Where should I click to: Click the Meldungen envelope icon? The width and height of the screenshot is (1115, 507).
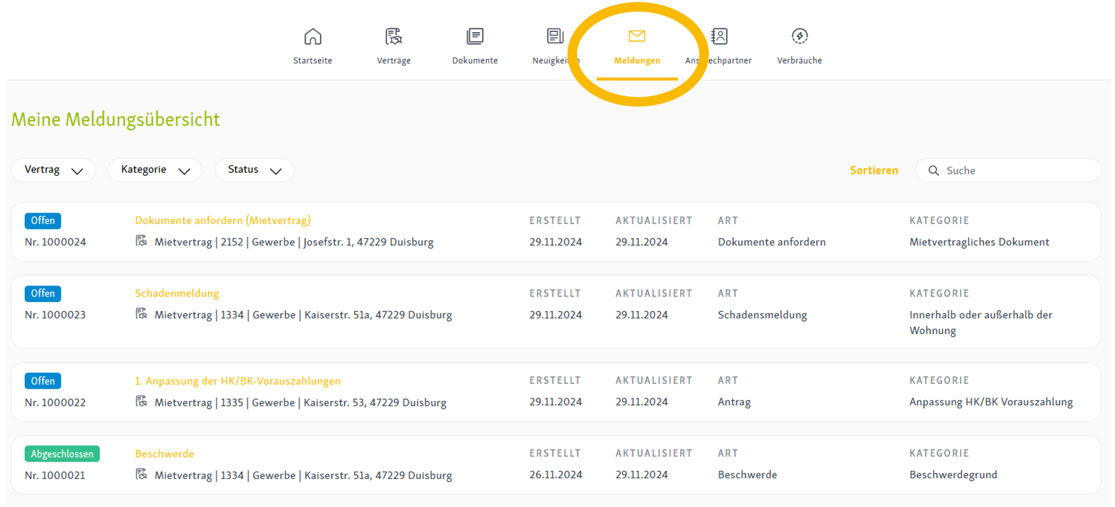click(637, 36)
